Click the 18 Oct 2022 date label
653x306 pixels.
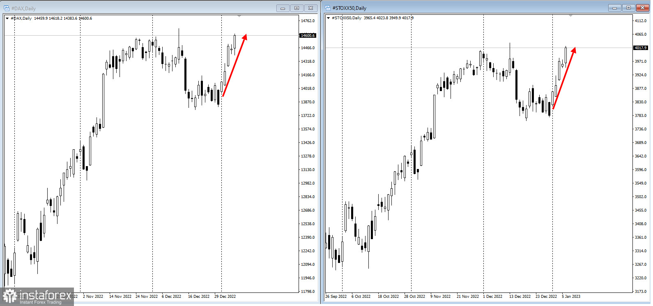click(388, 297)
